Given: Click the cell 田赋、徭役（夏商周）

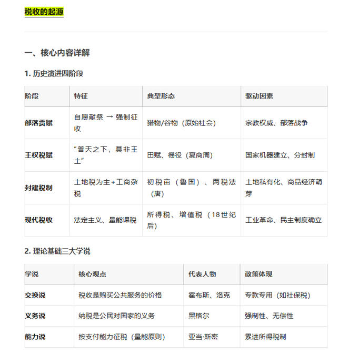Looking at the screenshot, I should tap(180, 155).
